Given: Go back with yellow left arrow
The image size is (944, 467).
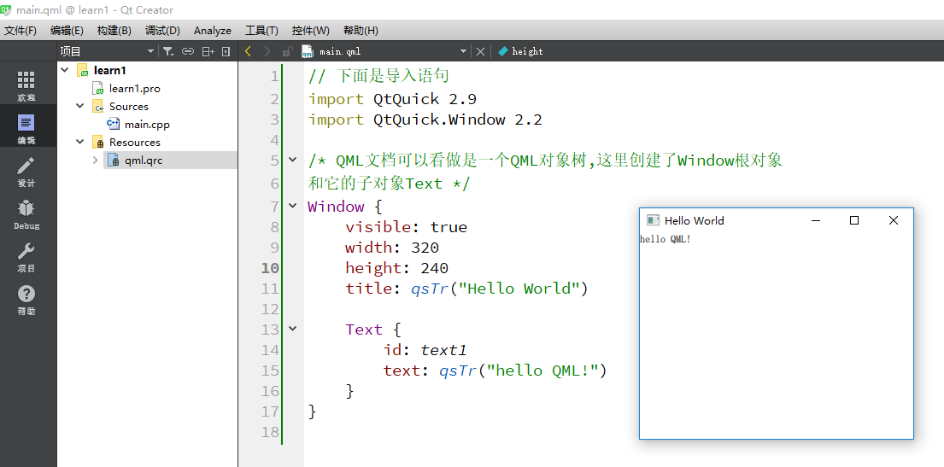Looking at the screenshot, I should coord(248,52).
